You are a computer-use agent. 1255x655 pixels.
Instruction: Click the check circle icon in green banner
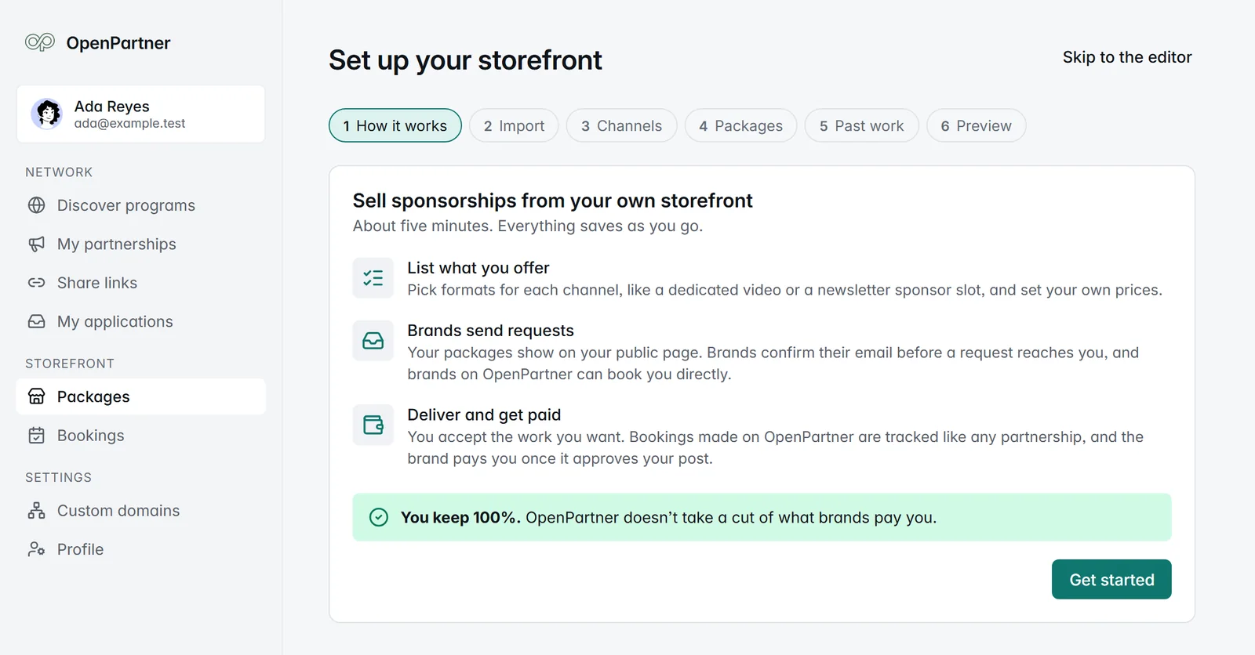[379, 517]
